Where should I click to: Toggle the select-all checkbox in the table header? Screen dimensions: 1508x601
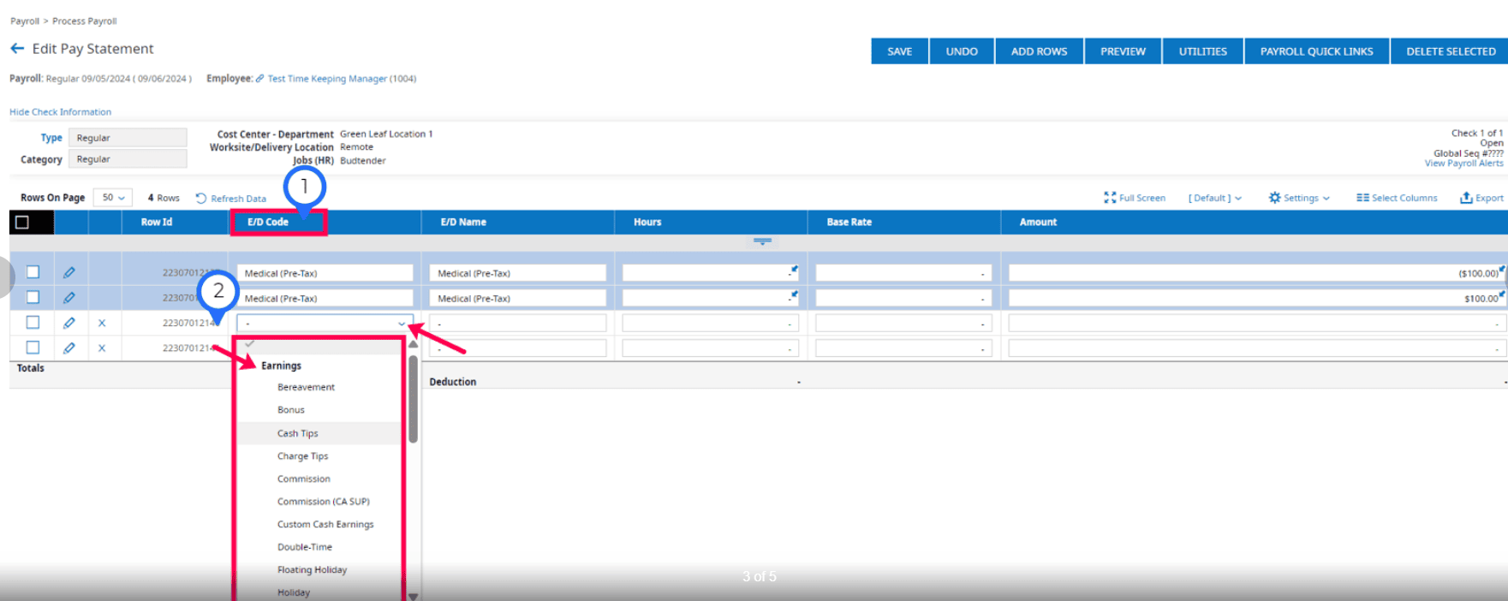22,222
